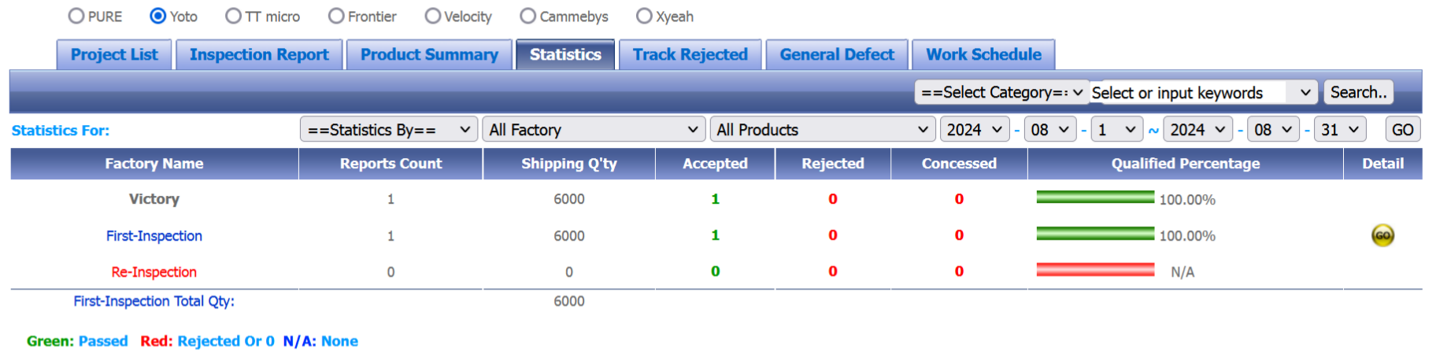Click the keywords input field
This screenshot has height=358, width=1436.
(1189, 93)
